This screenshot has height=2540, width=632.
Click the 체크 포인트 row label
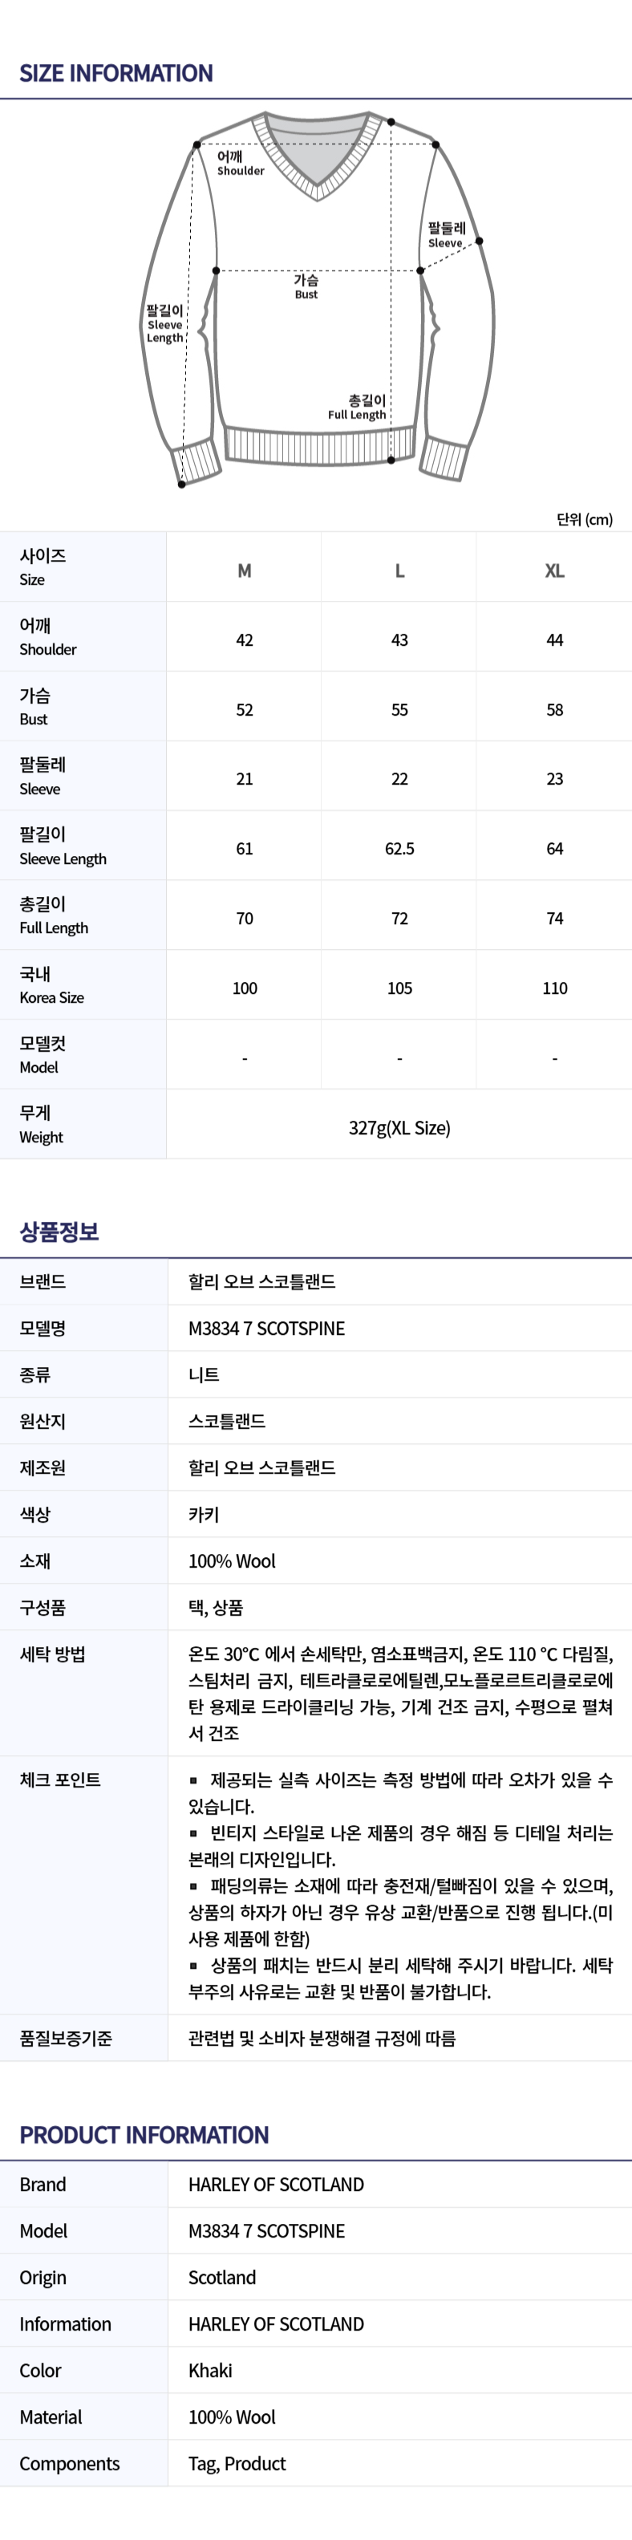point(60,1779)
